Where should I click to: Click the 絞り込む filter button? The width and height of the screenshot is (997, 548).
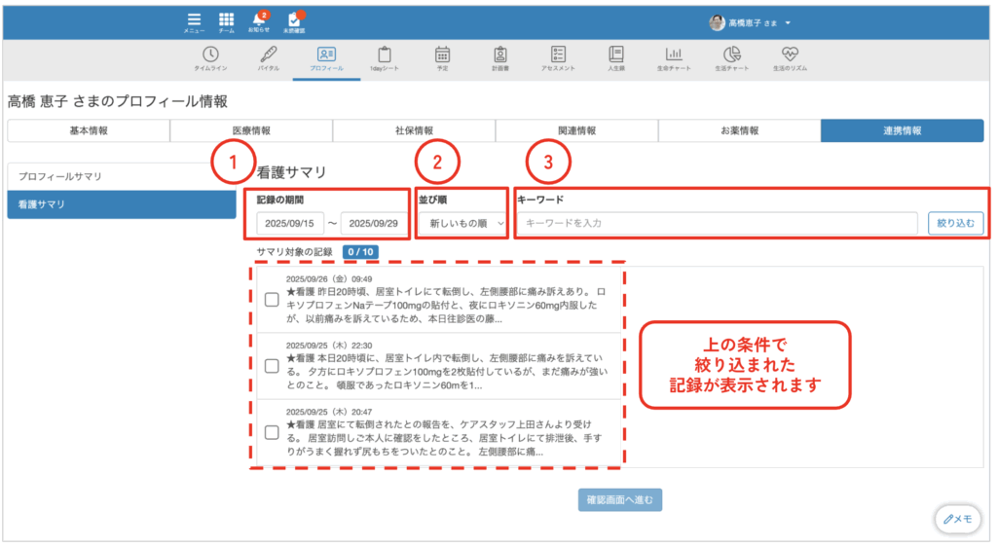(955, 224)
